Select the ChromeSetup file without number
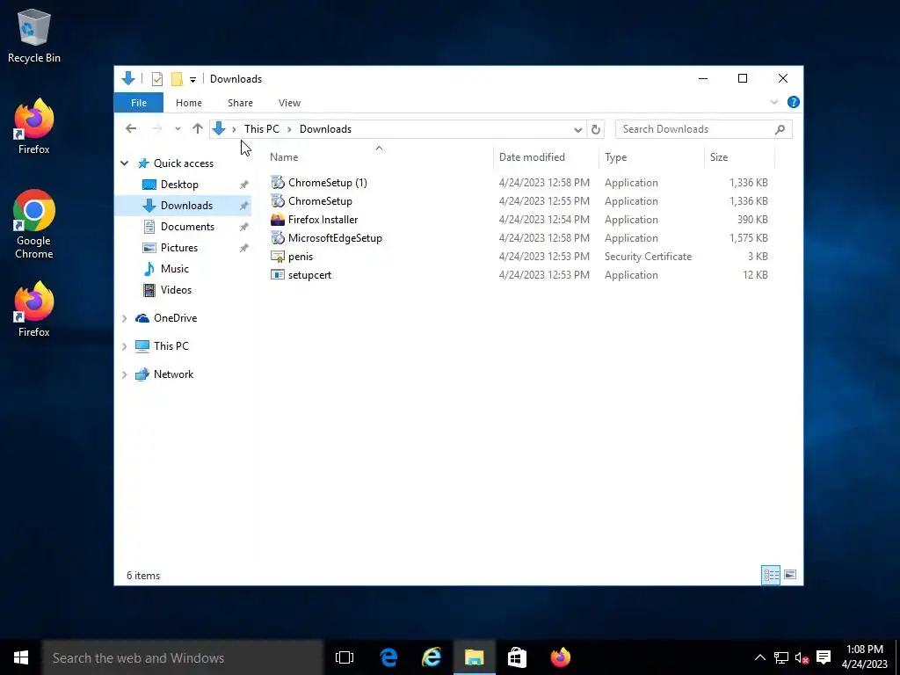Viewport: 900px width, 675px height. point(320,201)
